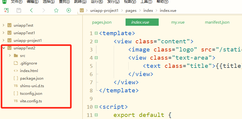Open the 工具(T) menu

(x=146, y=2)
